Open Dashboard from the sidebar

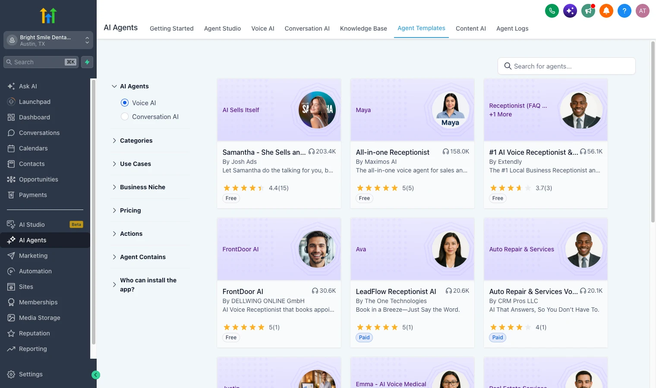click(45, 117)
